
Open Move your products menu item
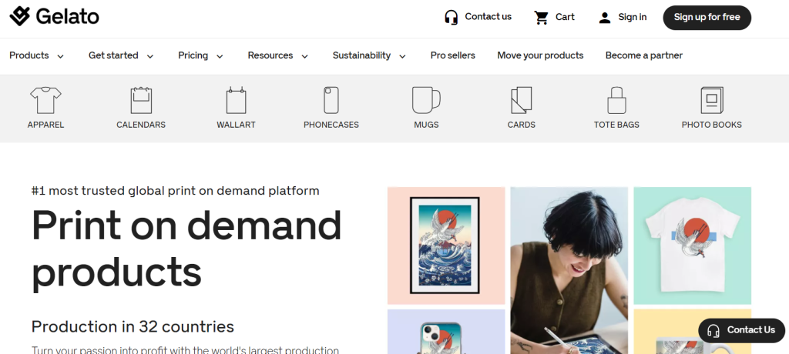click(540, 55)
